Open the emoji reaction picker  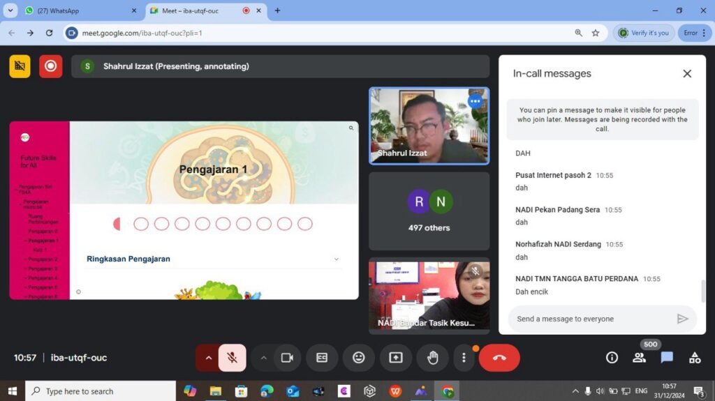tap(359, 358)
